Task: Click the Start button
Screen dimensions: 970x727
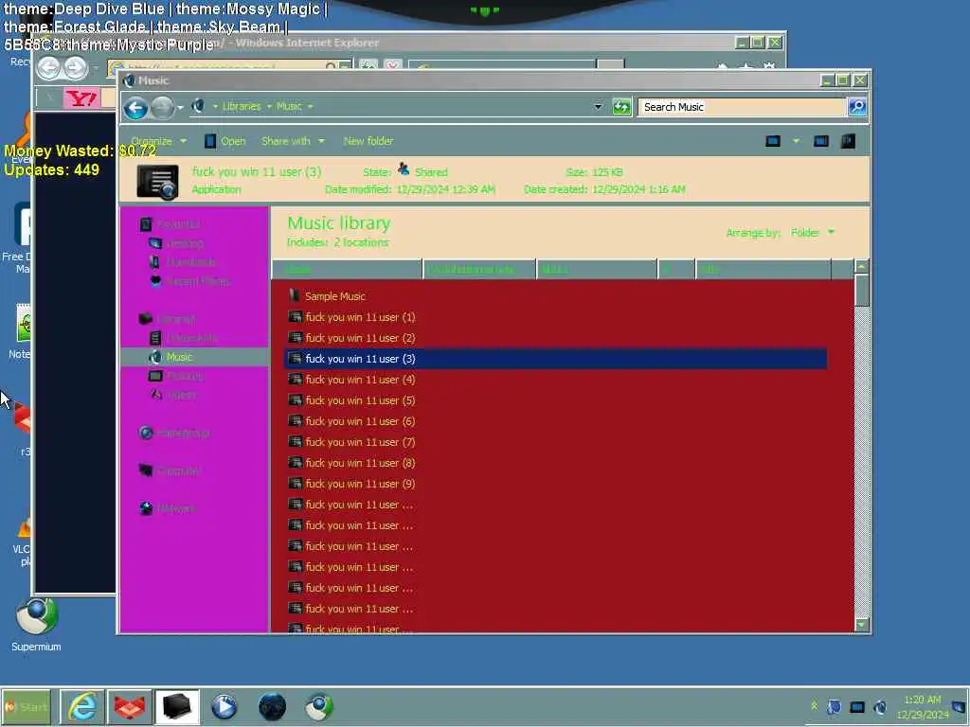Action: (26, 706)
